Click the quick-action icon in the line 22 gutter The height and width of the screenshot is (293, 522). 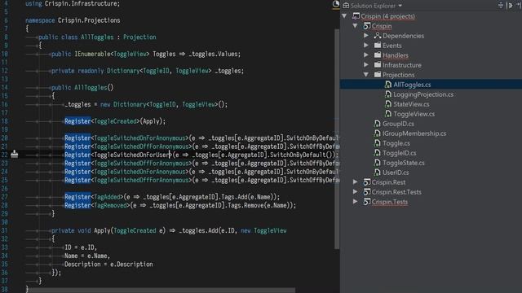15,154
